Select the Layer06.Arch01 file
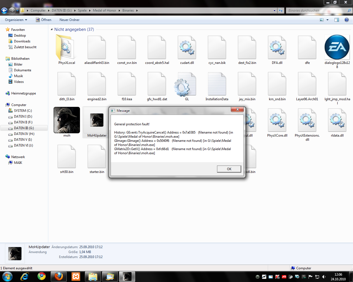 pyautogui.click(x=307, y=86)
